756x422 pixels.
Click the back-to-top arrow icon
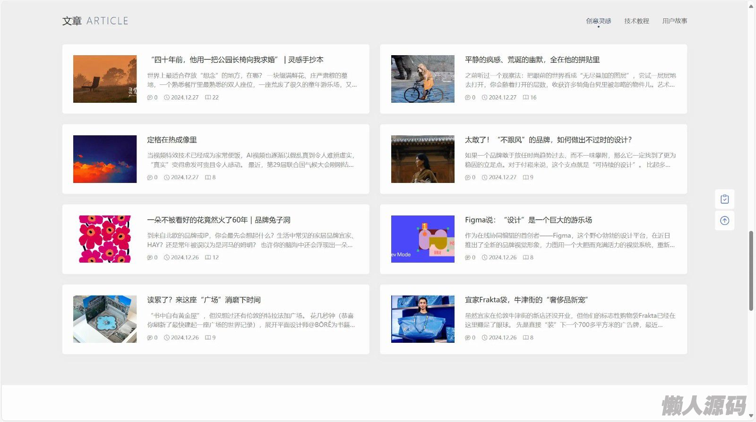pyautogui.click(x=724, y=221)
